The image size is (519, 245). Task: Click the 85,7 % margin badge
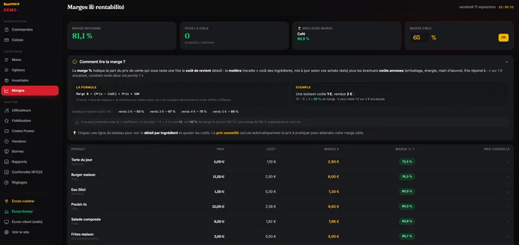407,237
